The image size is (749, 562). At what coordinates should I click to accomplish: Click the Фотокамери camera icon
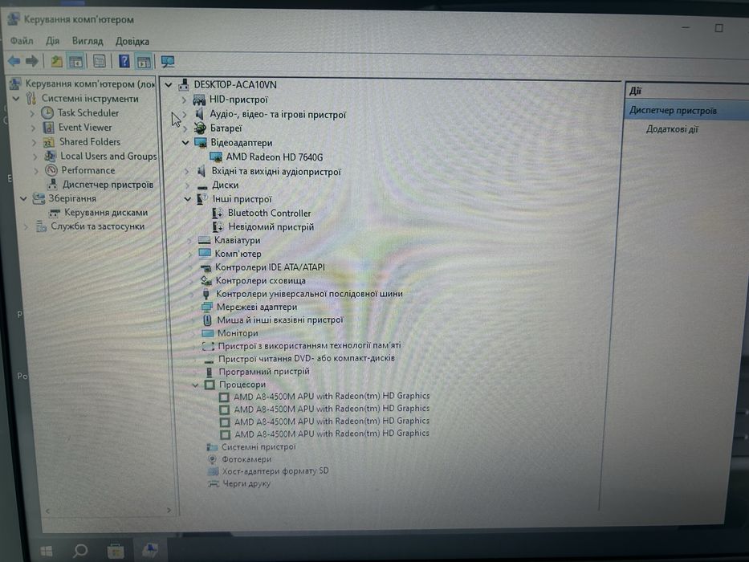click(212, 459)
